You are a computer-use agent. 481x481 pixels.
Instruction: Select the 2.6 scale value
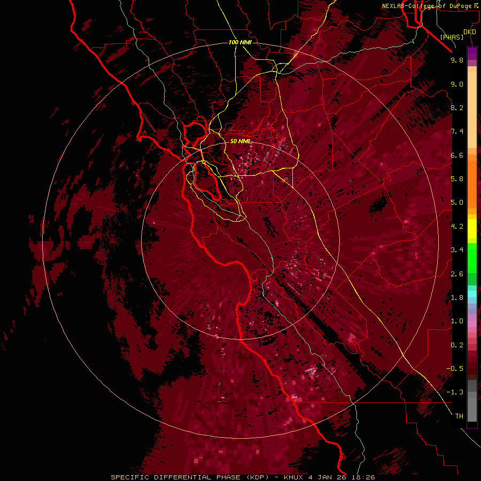pos(457,274)
